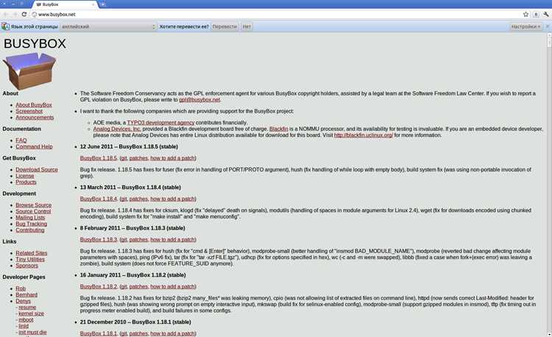
Task: Open the Contributing link
Action: (x=30, y=230)
